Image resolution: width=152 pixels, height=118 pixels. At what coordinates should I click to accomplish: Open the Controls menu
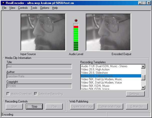(23, 8)
